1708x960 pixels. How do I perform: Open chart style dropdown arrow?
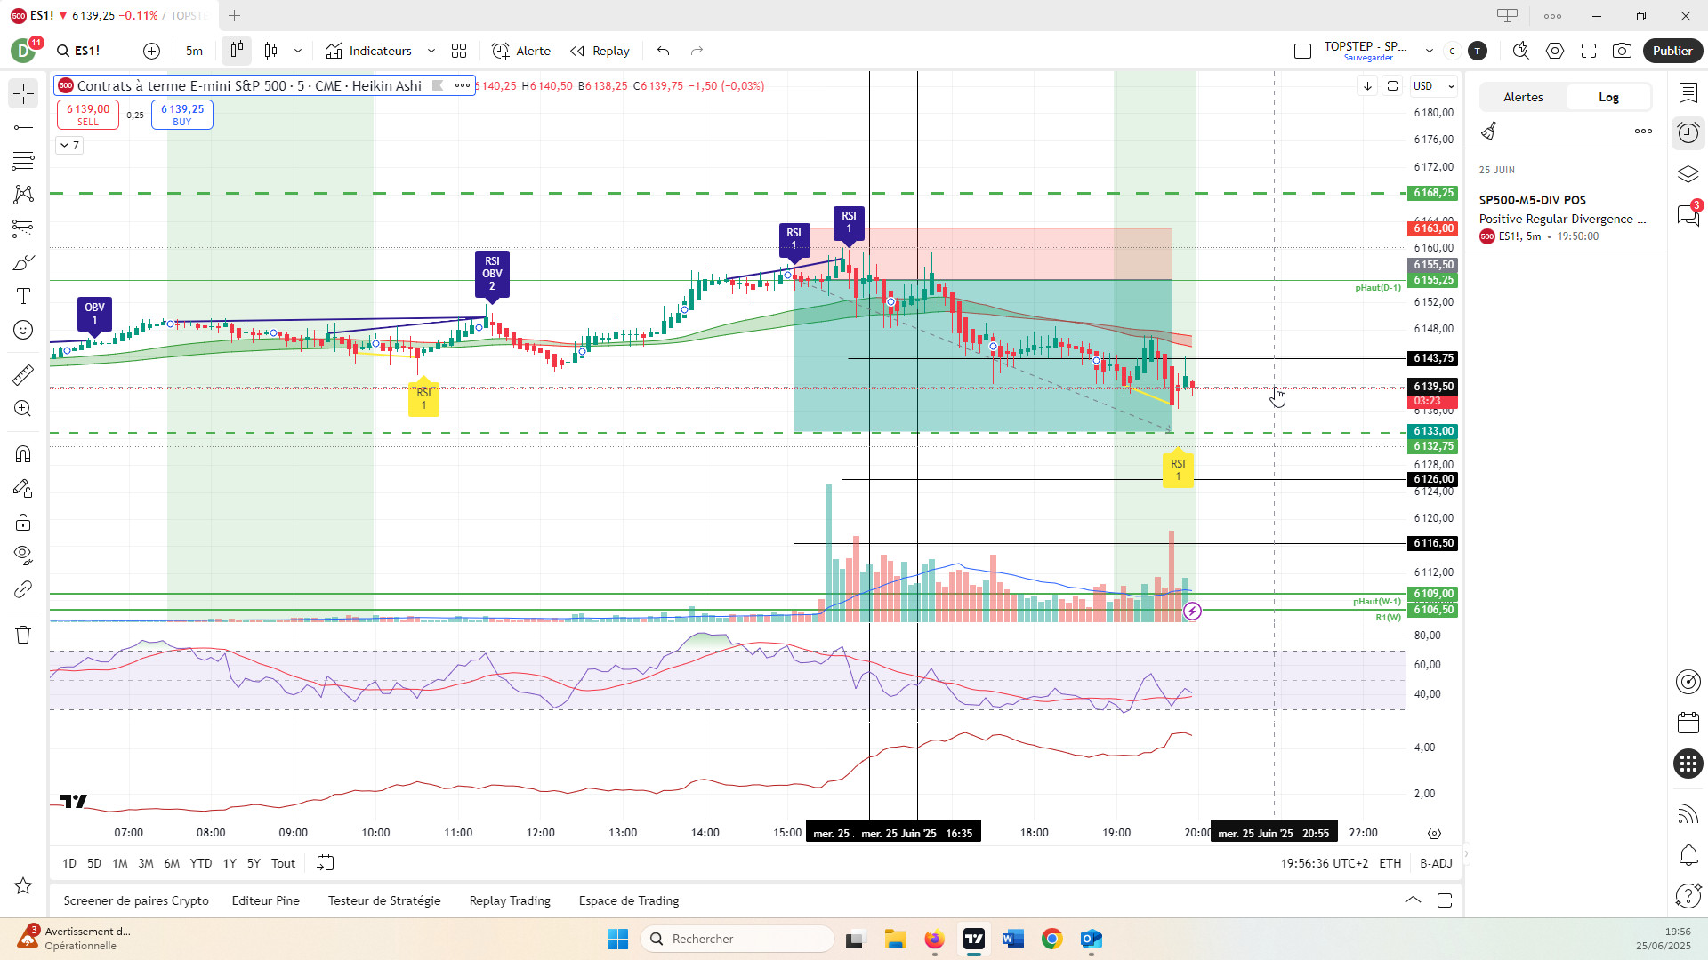tap(298, 51)
